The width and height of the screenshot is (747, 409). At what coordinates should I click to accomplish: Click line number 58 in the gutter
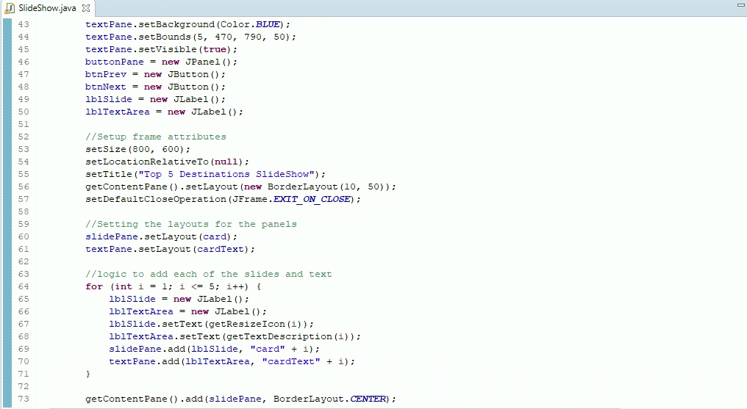[24, 211]
